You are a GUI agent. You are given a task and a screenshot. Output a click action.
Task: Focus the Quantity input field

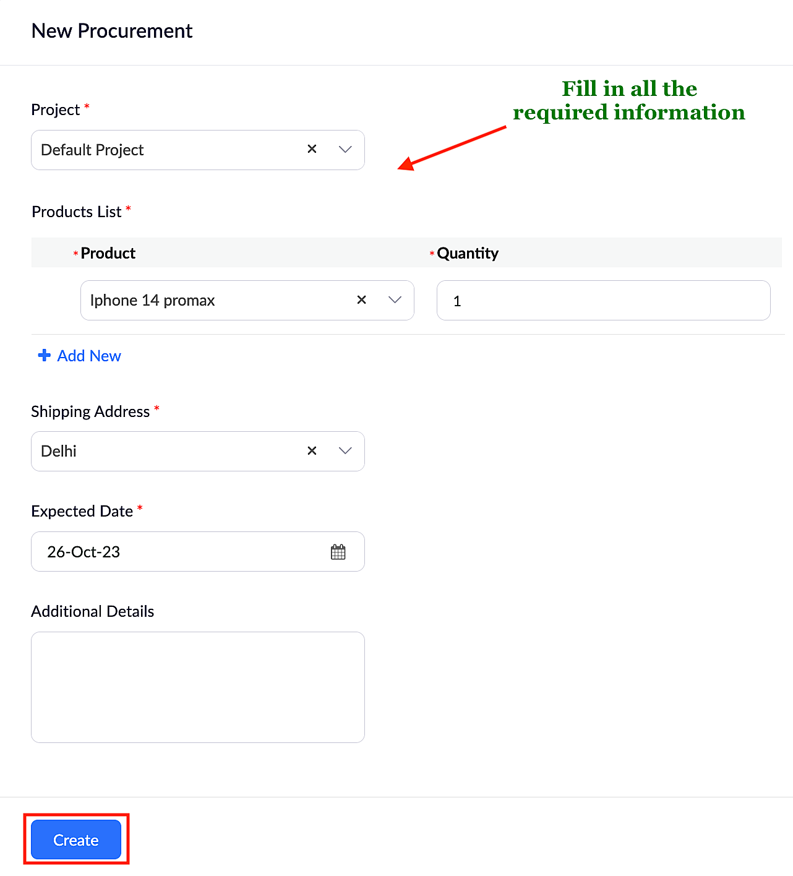tap(603, 301)
